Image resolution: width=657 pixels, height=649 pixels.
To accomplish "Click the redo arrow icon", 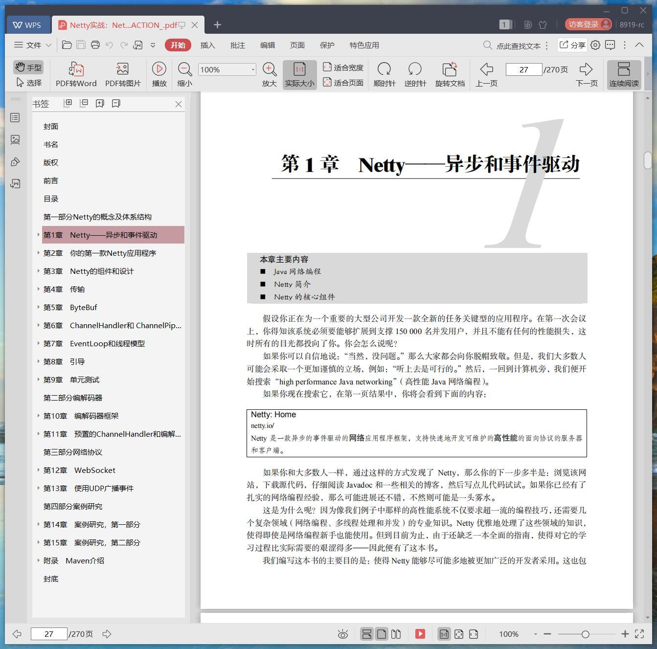I will [x=124, y=45].
